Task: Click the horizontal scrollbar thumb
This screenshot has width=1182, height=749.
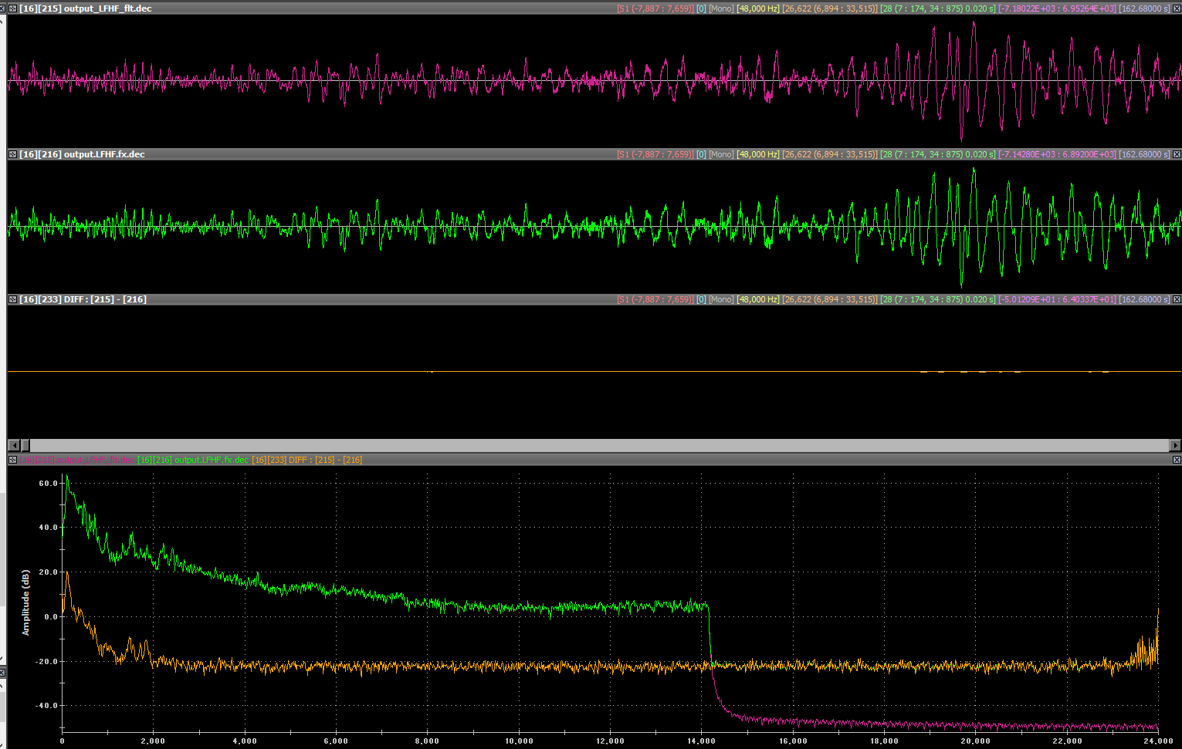Action: 25,445
